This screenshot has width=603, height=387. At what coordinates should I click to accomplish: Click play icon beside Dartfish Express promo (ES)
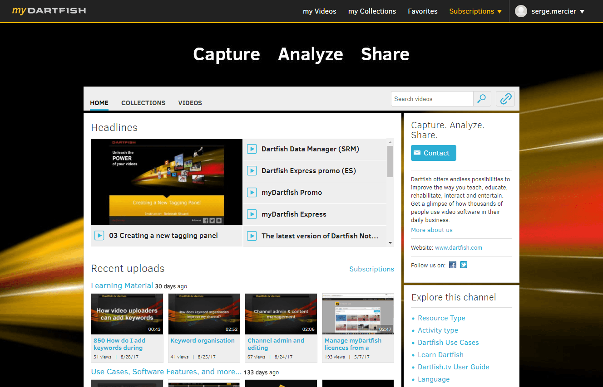pyautogui.click(x=252, y=171)
